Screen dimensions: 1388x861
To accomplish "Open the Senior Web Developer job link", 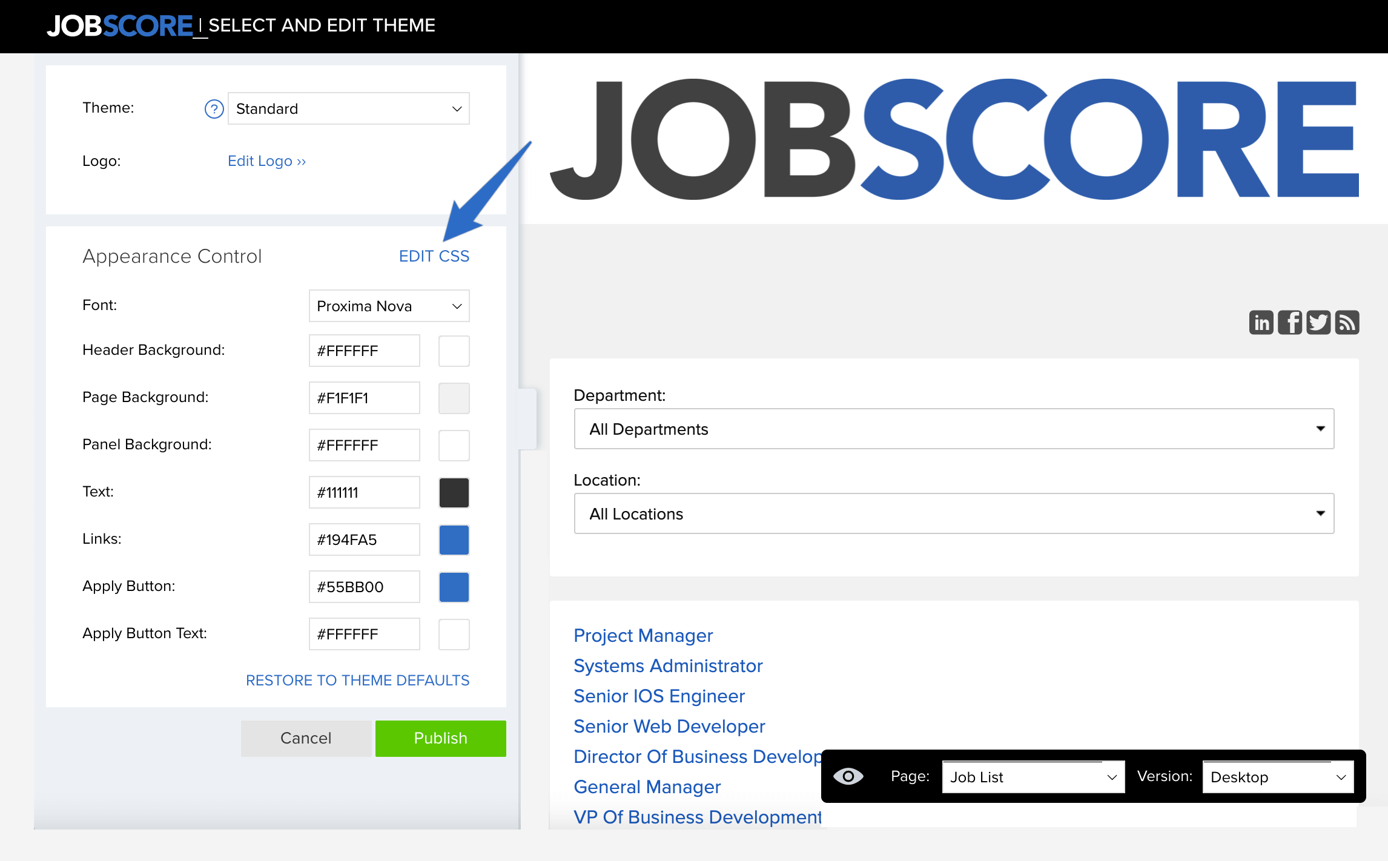I will click(x=669, y=727).
